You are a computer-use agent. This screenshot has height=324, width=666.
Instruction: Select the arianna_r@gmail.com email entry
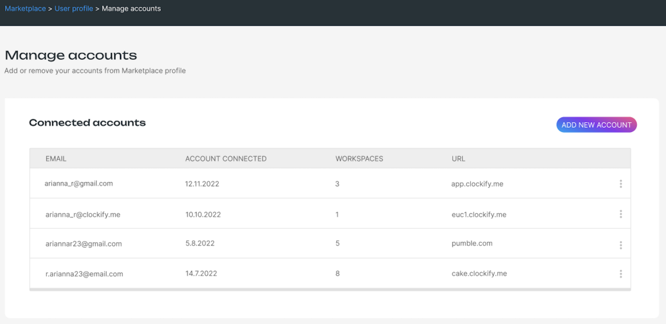(79, 184)
